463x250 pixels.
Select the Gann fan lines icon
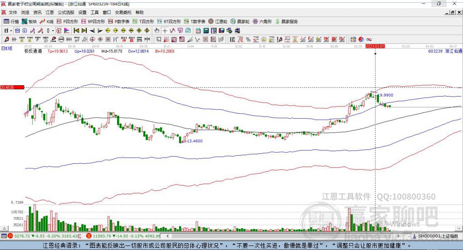pos(166,40)
